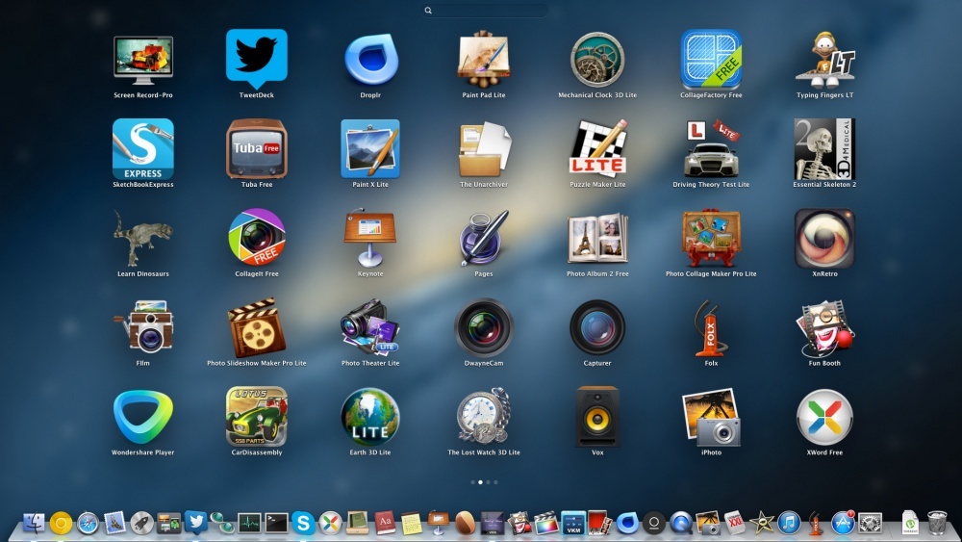The height and width of the screenshot is (542, 962).
Task: Open Fun Booth in the Launchpad grid
Action: point(824,327)
